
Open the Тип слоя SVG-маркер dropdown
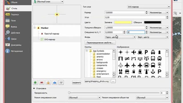[x=149, y=7]
